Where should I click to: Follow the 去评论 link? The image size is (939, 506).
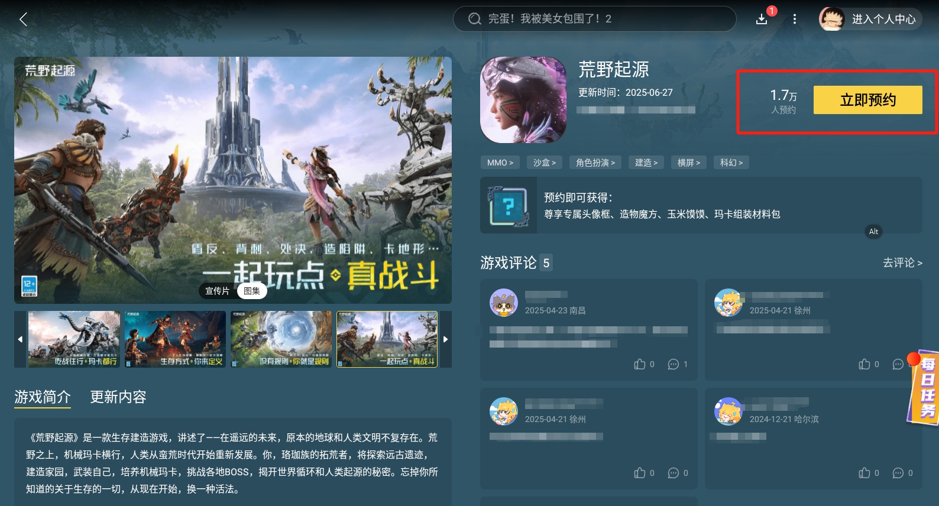tap(902, 262)
